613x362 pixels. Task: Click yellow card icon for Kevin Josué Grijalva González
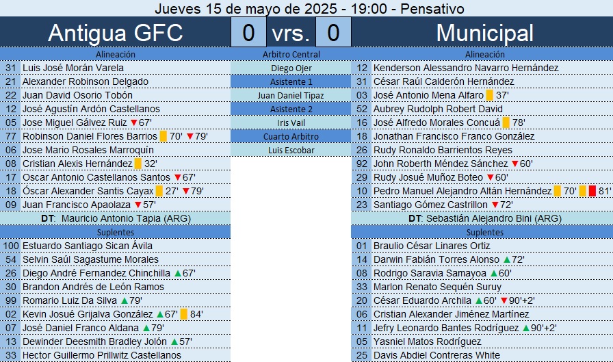pyautogui.click(x=184, y=314)
